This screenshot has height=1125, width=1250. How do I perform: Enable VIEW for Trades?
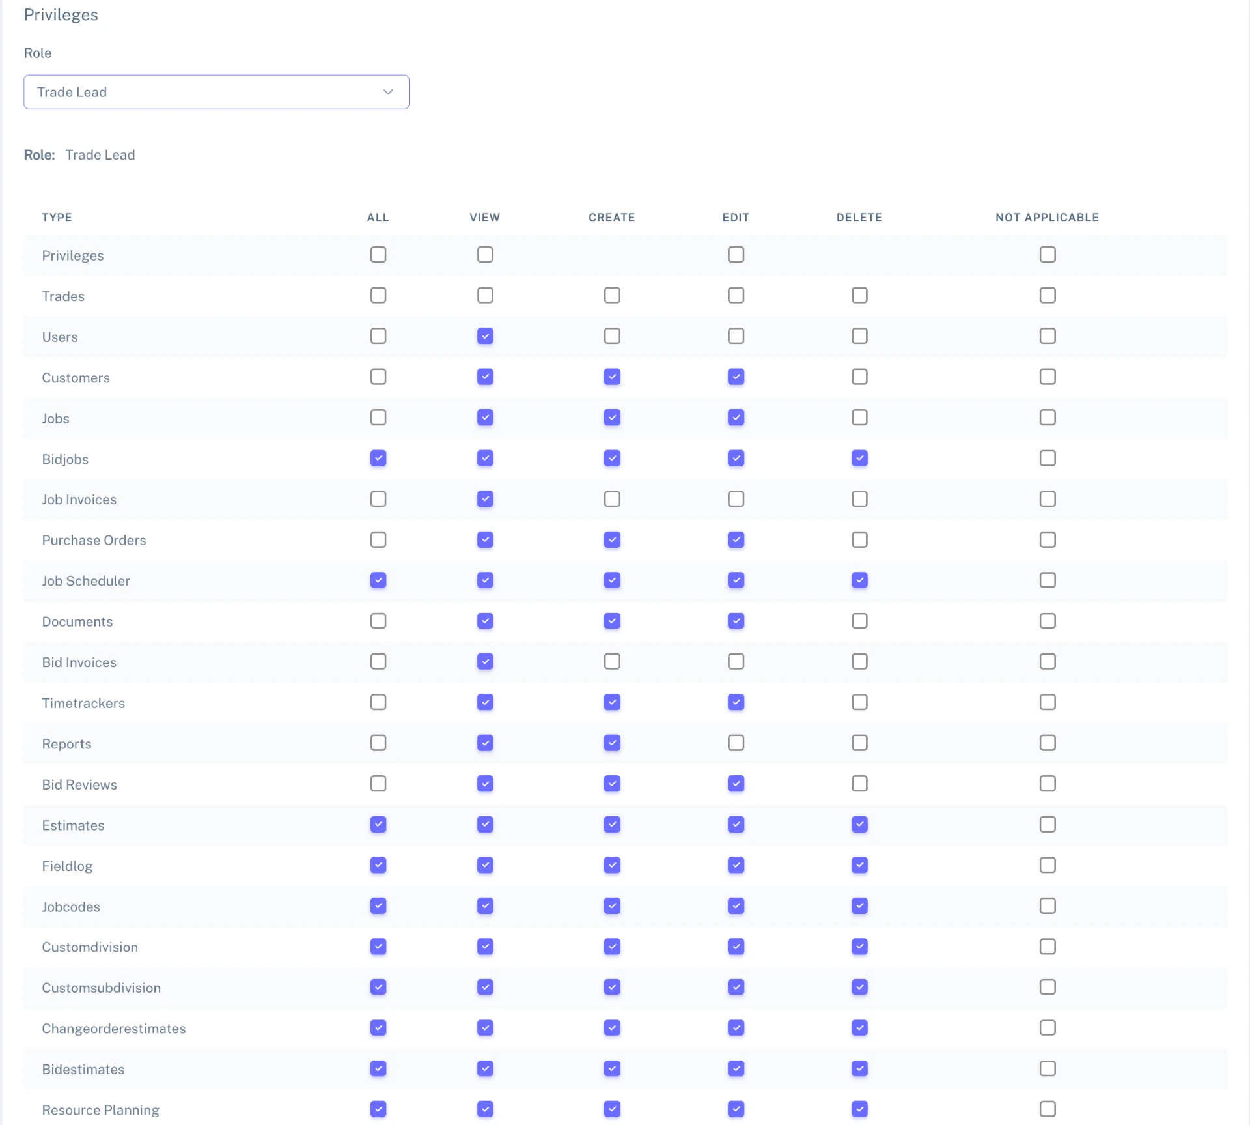pos(485,295)
